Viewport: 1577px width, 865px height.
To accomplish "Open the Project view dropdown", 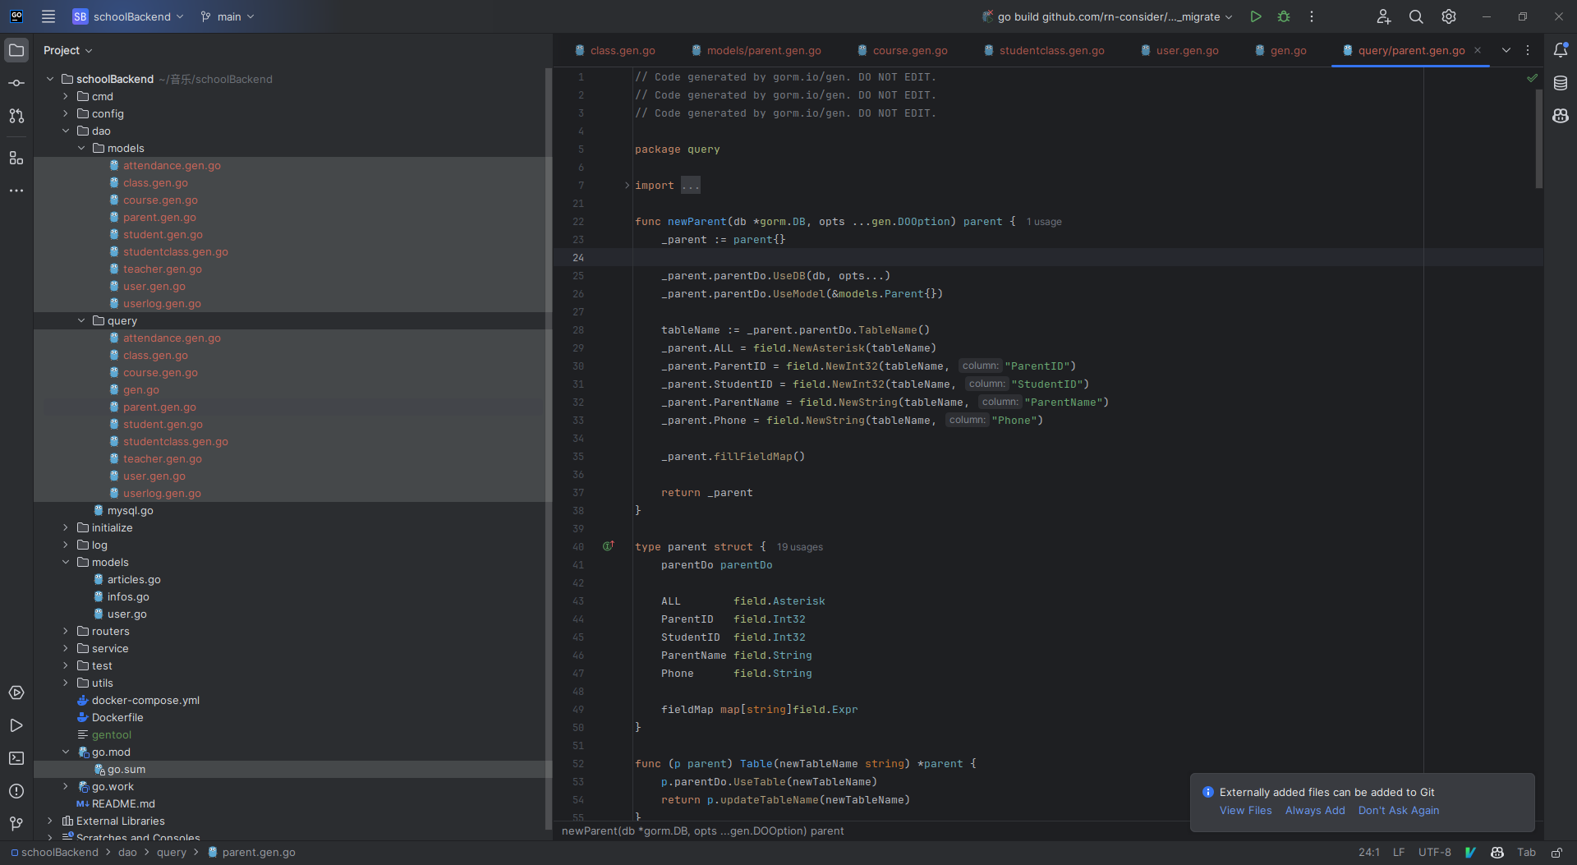I will 68,50.
